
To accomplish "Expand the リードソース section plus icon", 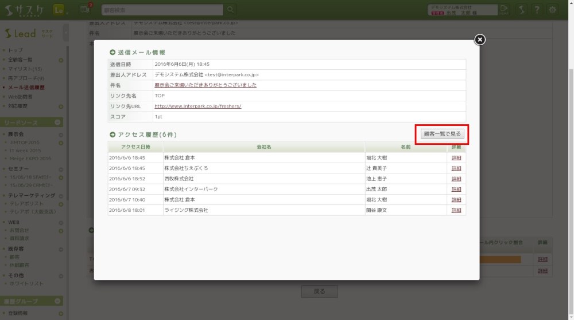I will tap(59, 123).
